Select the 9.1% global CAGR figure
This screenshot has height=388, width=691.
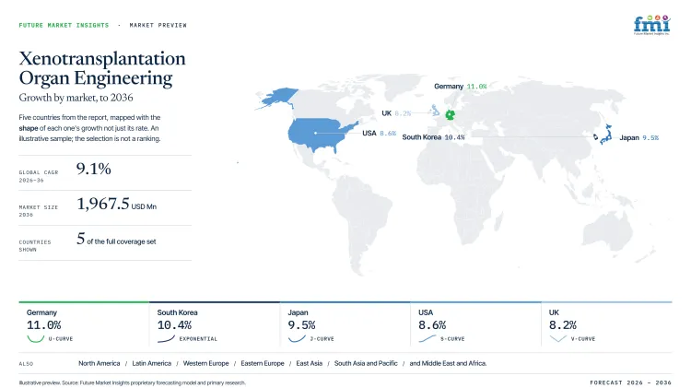[x=93, y=169]
